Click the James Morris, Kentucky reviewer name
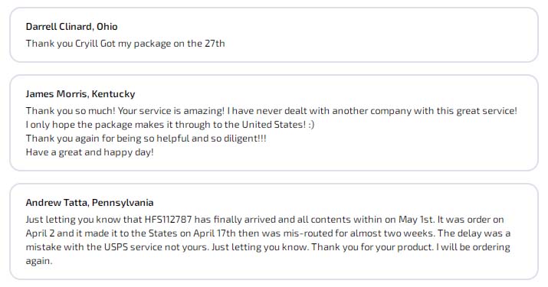Image resolution: width=548 pixels, height=287 pixels. click(x=80, y=94)
